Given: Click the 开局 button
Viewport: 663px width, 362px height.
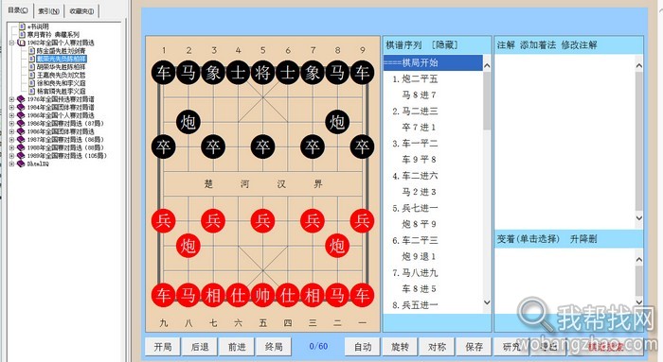Looking at the screenshot, I should pos(163,347).
